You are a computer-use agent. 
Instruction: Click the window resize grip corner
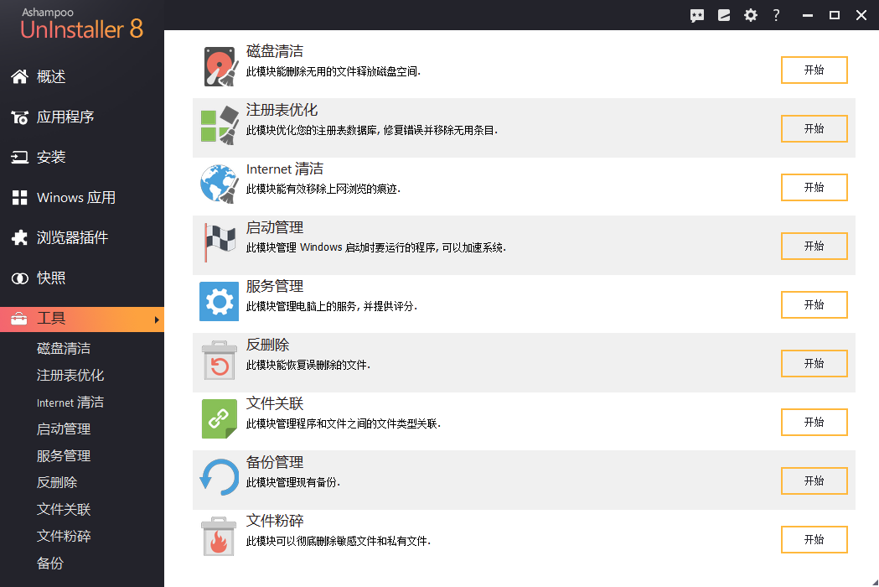875,583
